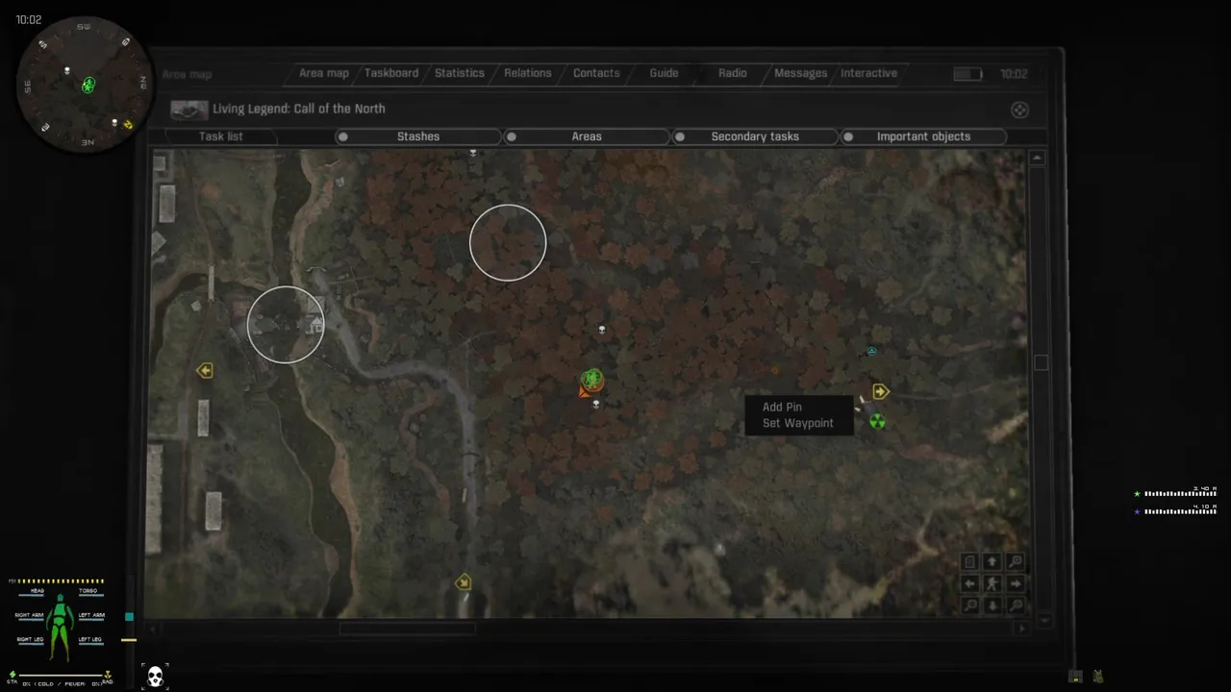Click the yellow left-arrow level exit marker
1231x692 pixels.
(204, 370)
